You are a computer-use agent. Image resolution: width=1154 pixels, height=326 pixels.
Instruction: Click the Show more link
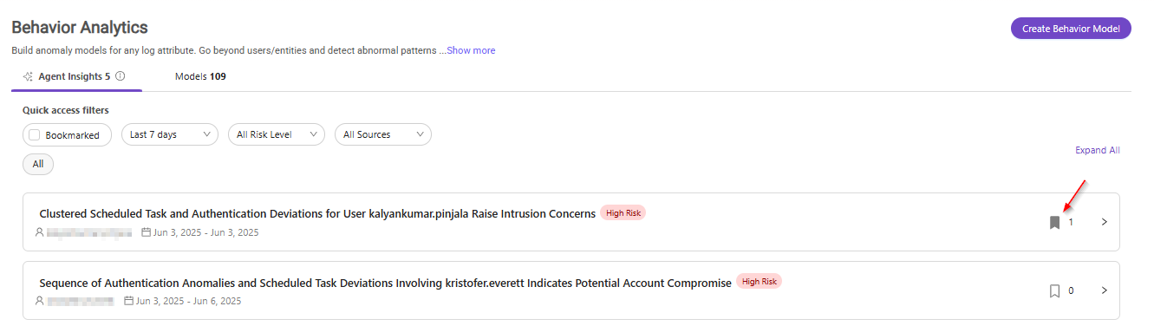click(471, 50)
